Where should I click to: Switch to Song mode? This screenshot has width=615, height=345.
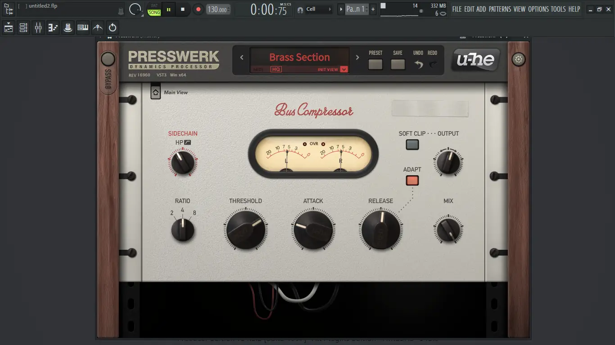(154, 13)
